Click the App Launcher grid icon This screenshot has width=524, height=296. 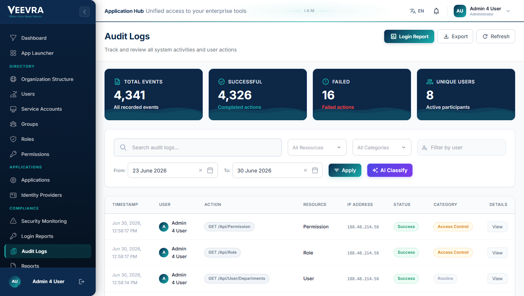13,53
